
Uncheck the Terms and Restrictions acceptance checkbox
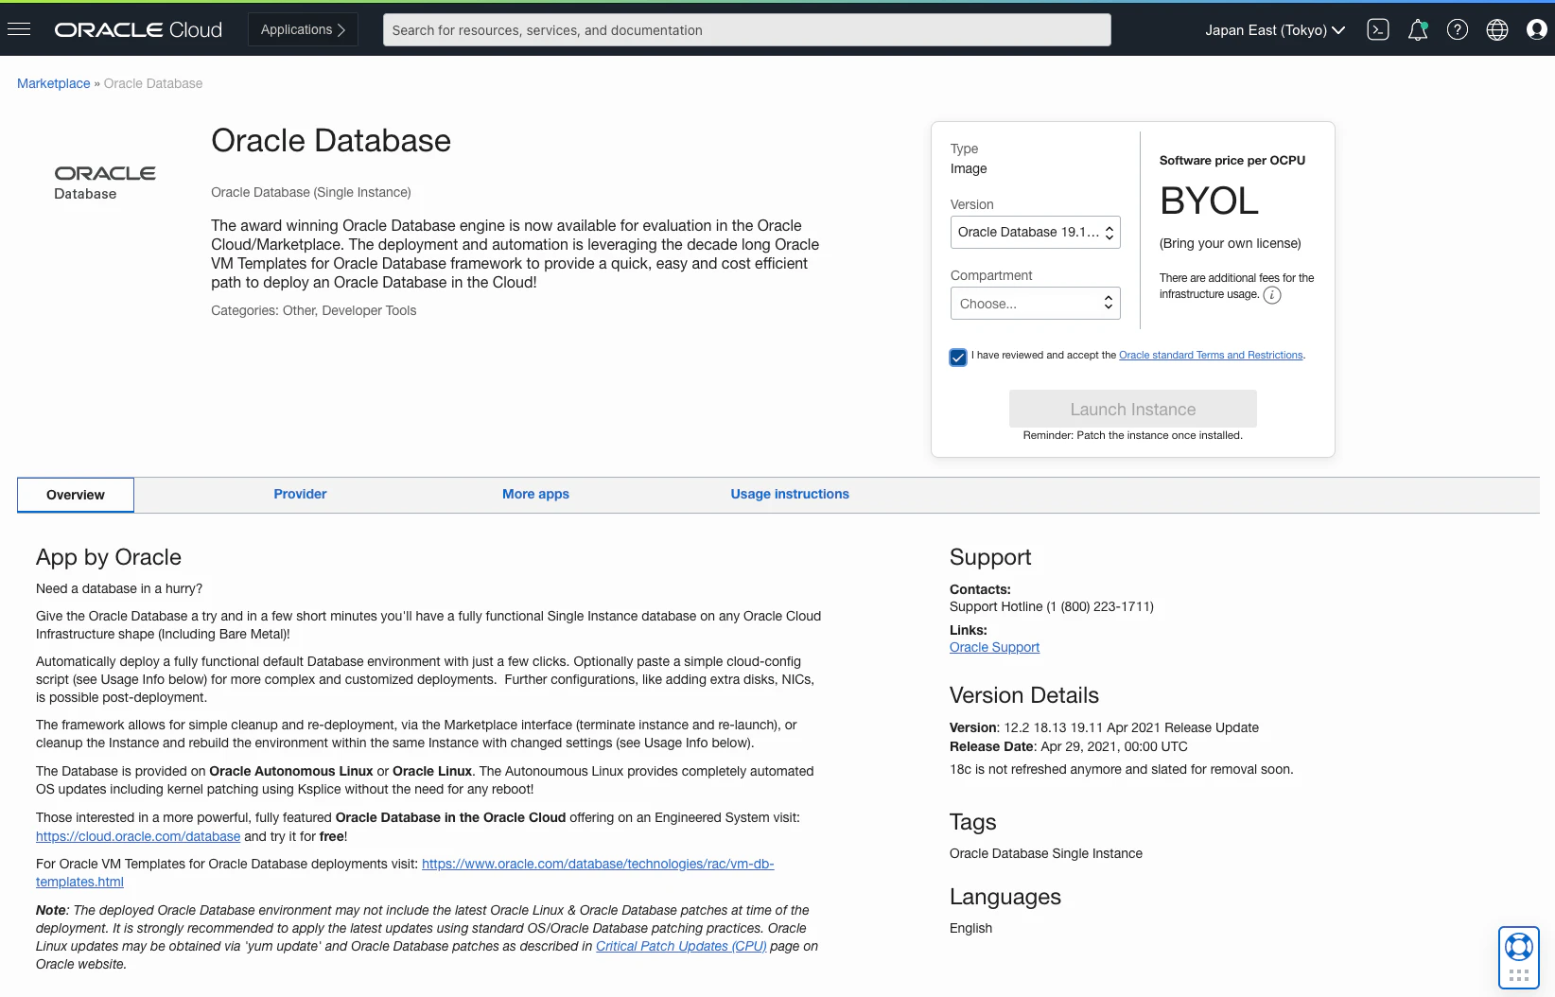click(x=958, y=357)
